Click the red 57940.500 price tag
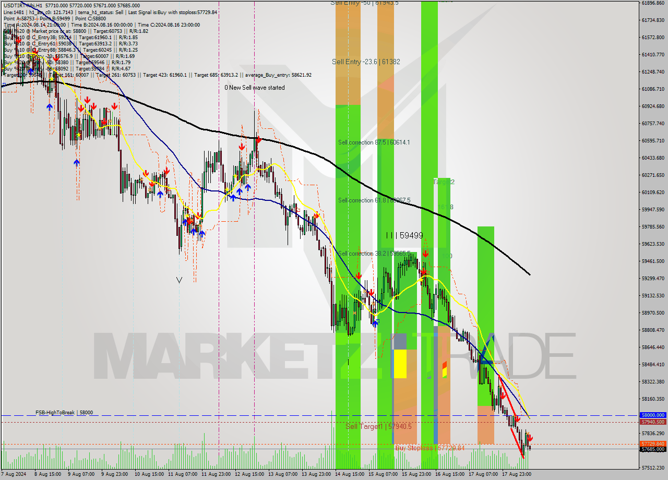 coord(653,422)
